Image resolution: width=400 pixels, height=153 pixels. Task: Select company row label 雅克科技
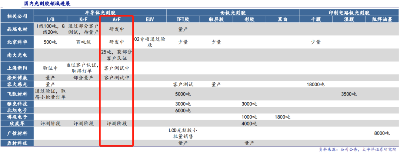coord(17,104)
